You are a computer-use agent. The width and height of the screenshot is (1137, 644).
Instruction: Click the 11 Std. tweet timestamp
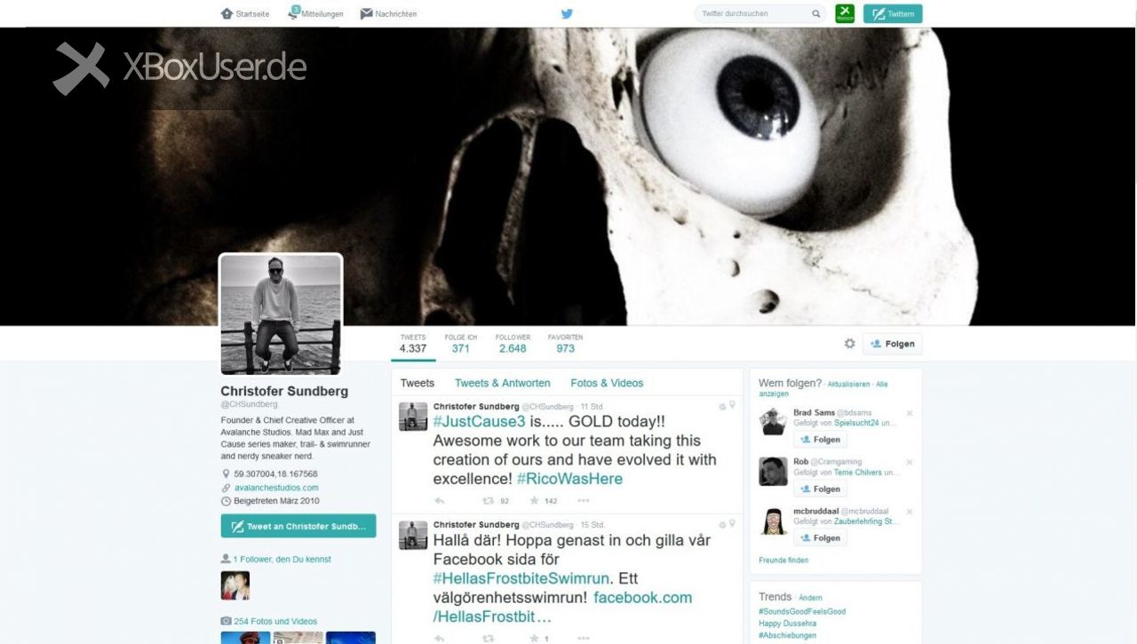coord(592,406)
